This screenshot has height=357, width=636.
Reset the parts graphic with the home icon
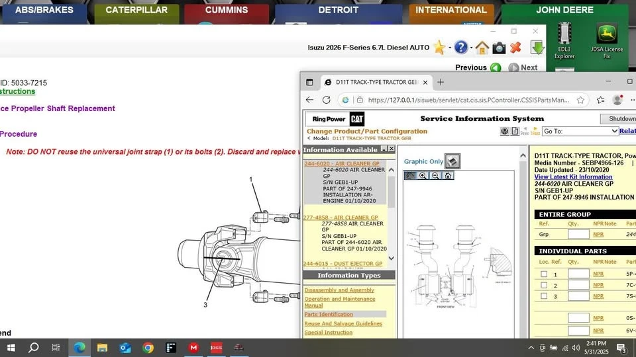(x=448, y=176)
